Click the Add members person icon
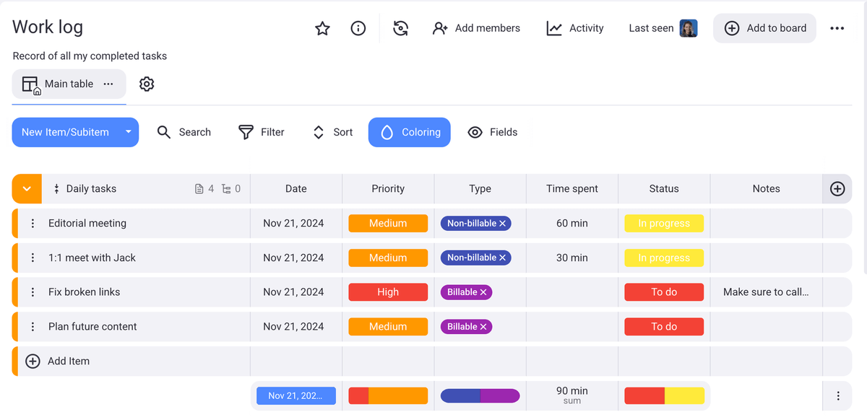The height and width of the screenshot is (417, 867). 439,28
